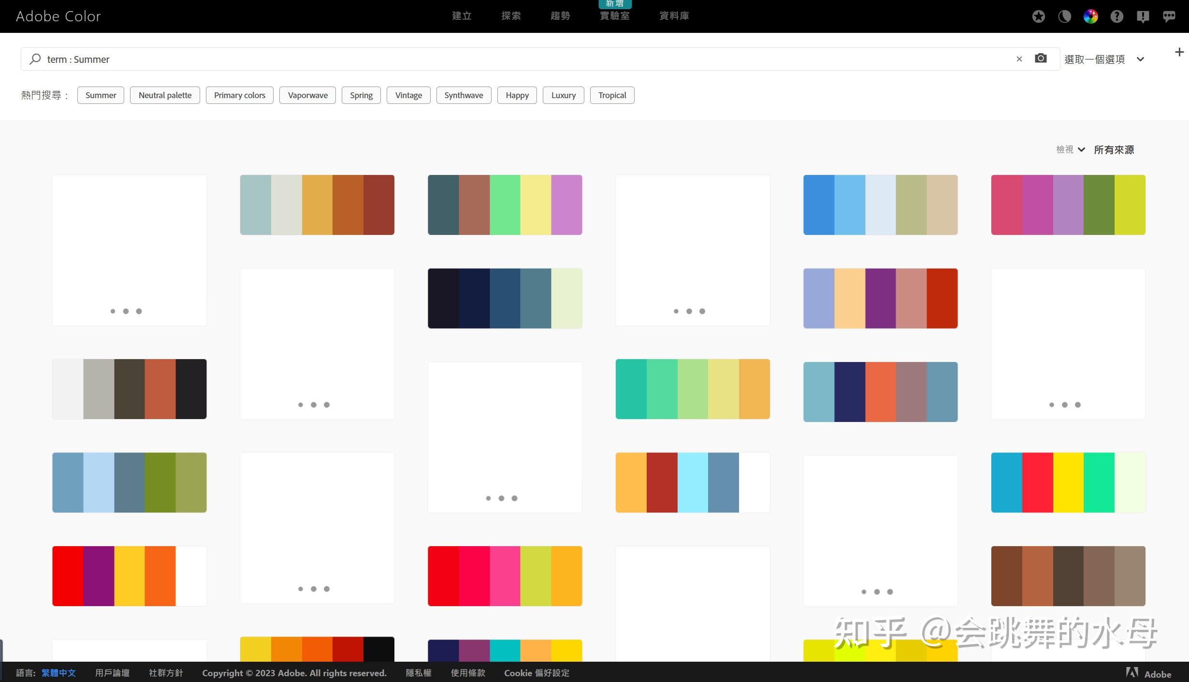Open the 使用條款 footer link

468,673
